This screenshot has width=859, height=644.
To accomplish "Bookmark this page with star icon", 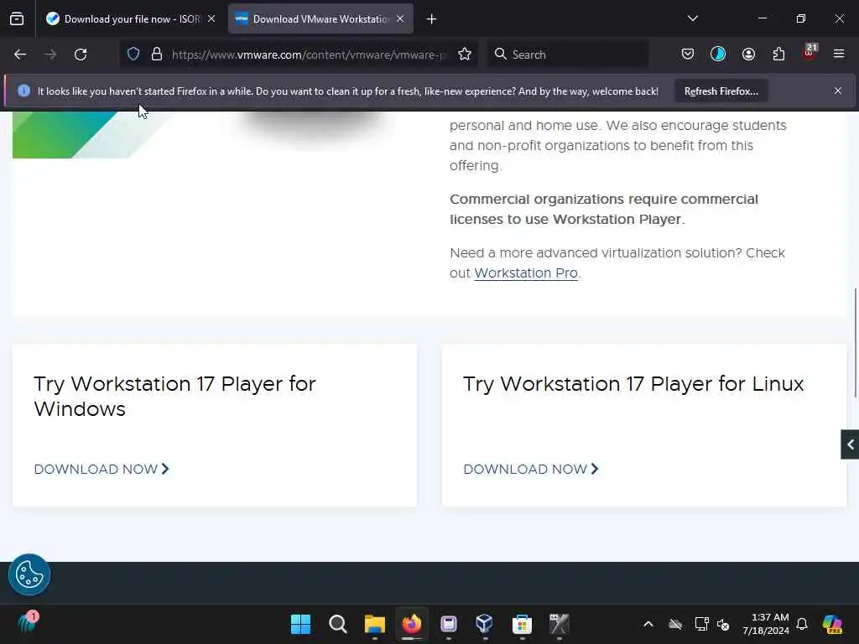I will [465, 55].
